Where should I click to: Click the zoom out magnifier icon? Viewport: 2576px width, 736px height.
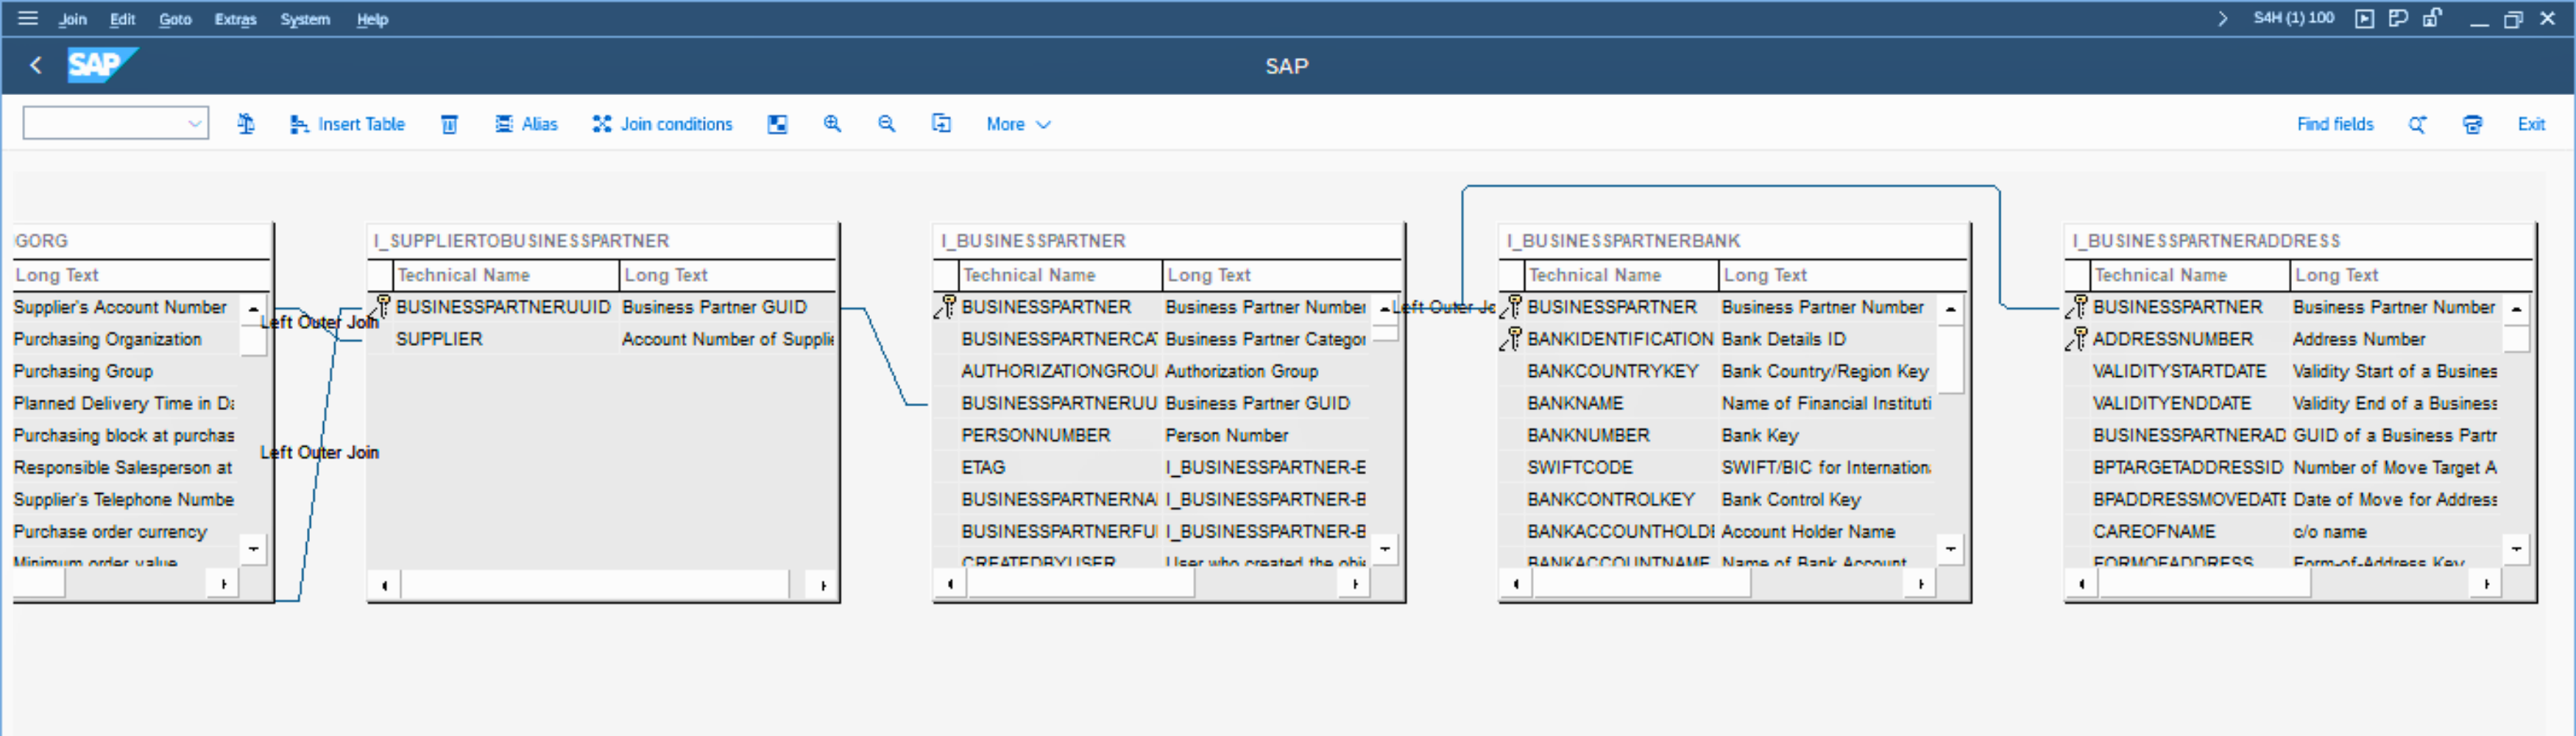coord(886,124)
